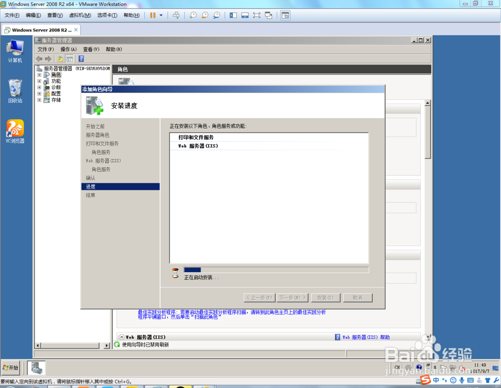Switch to Unity mode icon
Image resolution: width=501 pixels, height=388 pixels.
coord(269,16)
